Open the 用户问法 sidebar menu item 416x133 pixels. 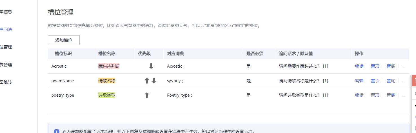pos(6,29)
